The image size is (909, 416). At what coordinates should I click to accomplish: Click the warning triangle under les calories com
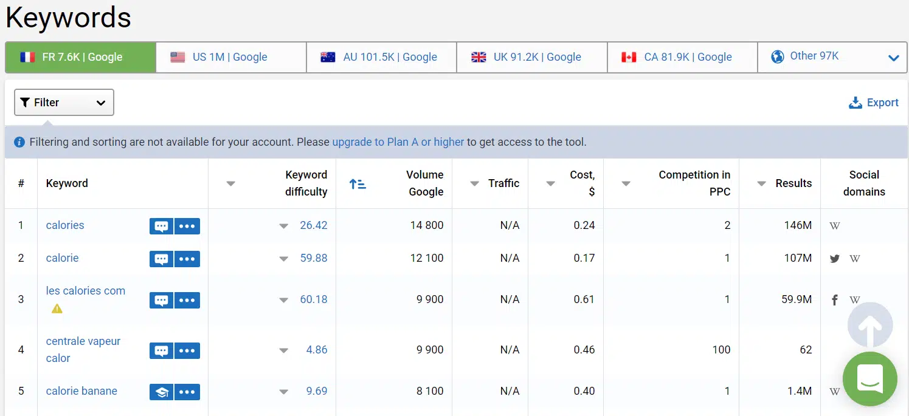[x=57, y=309]
